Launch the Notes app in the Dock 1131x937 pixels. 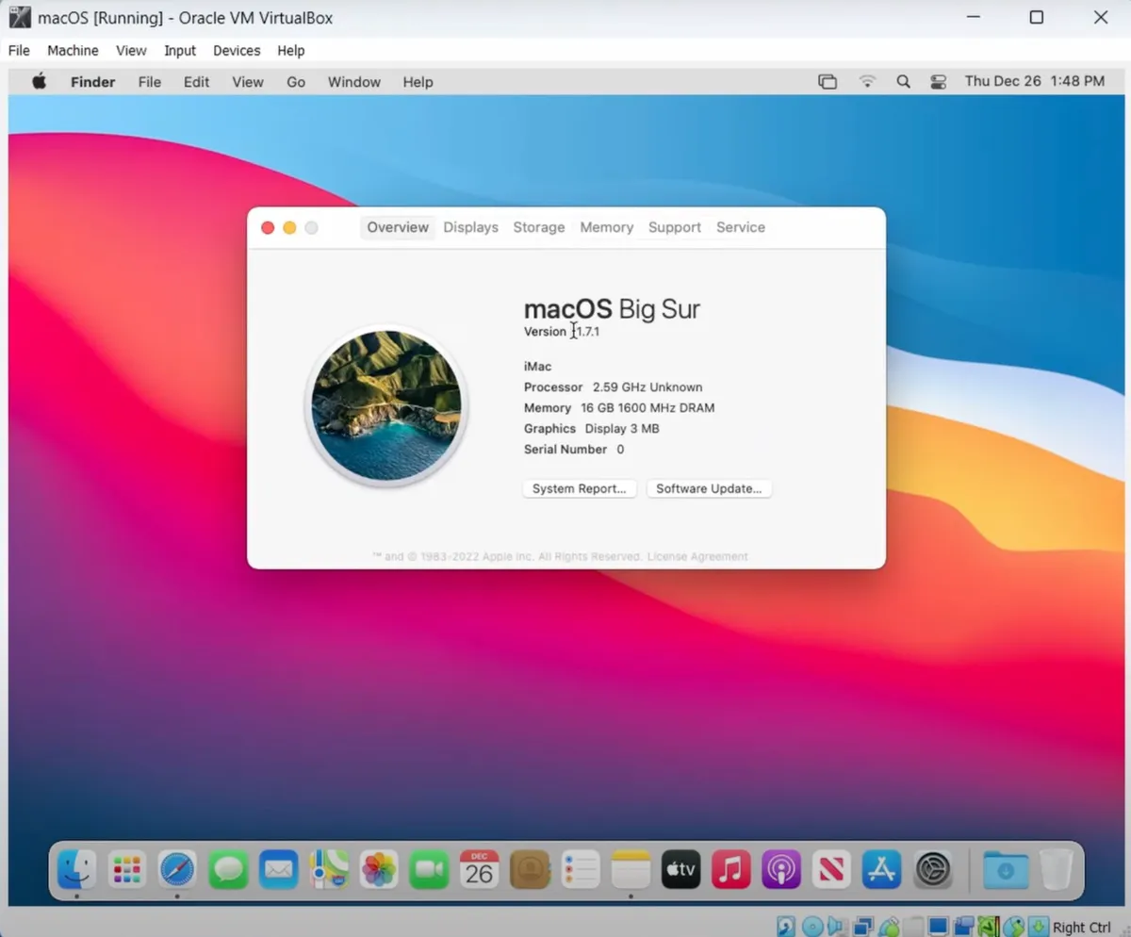tap(631, 869)
